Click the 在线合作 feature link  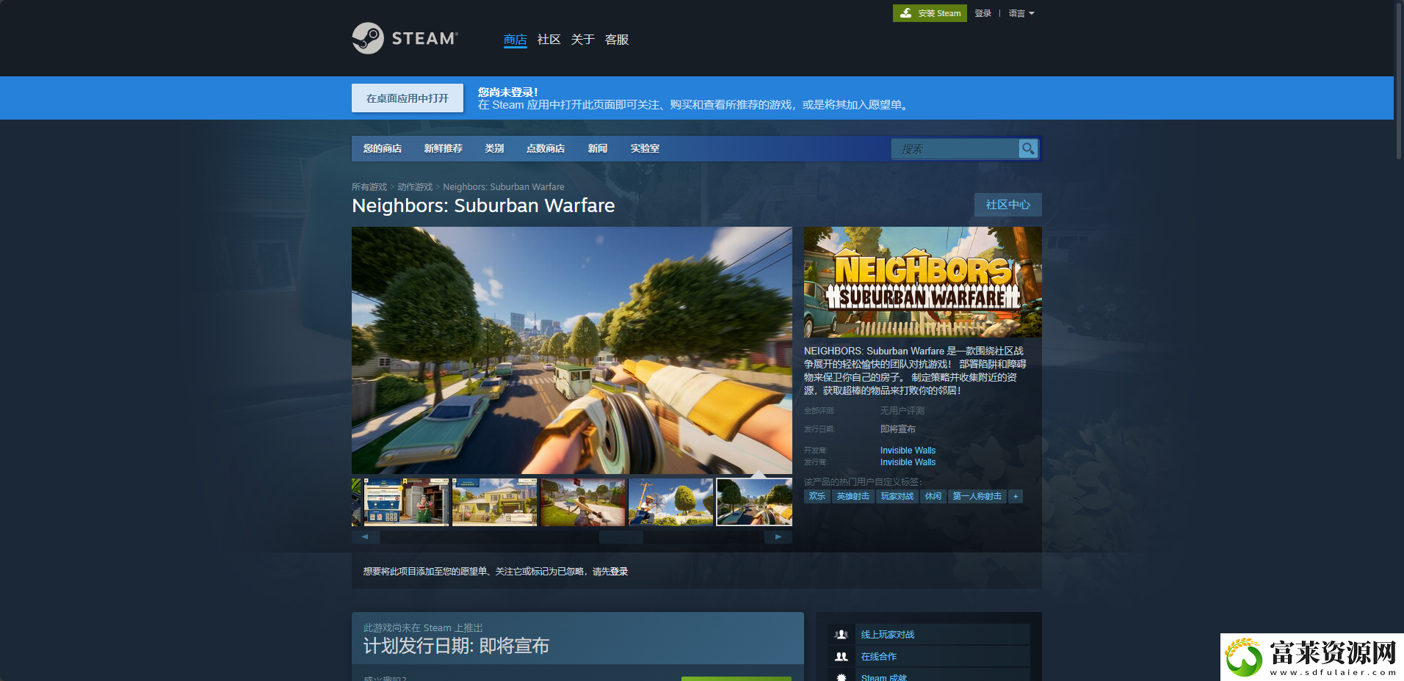coord(879,657)
